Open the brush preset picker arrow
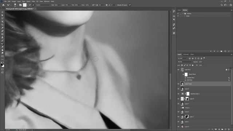The width and height of the screenshot is (233, 131). click(x=17, y=5)
